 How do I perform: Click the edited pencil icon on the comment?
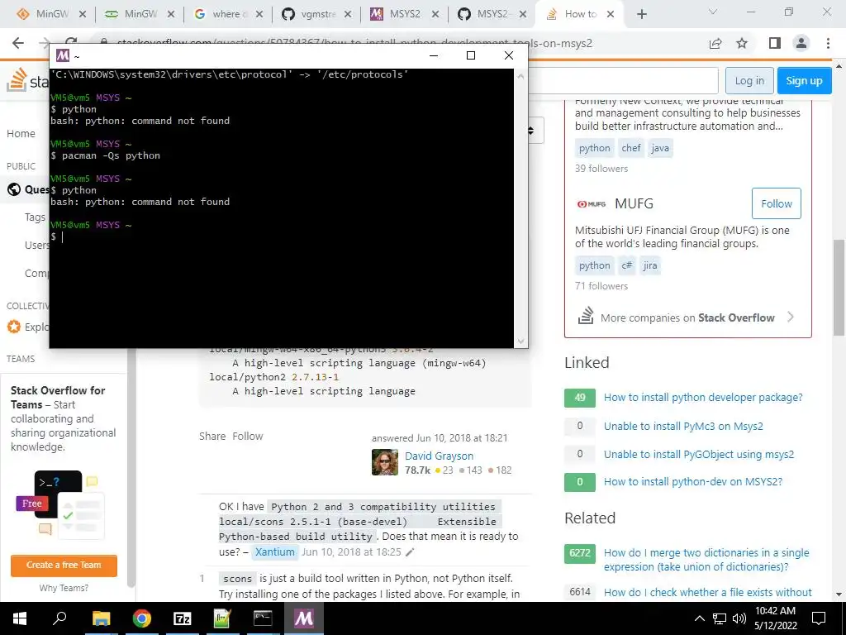410,552
